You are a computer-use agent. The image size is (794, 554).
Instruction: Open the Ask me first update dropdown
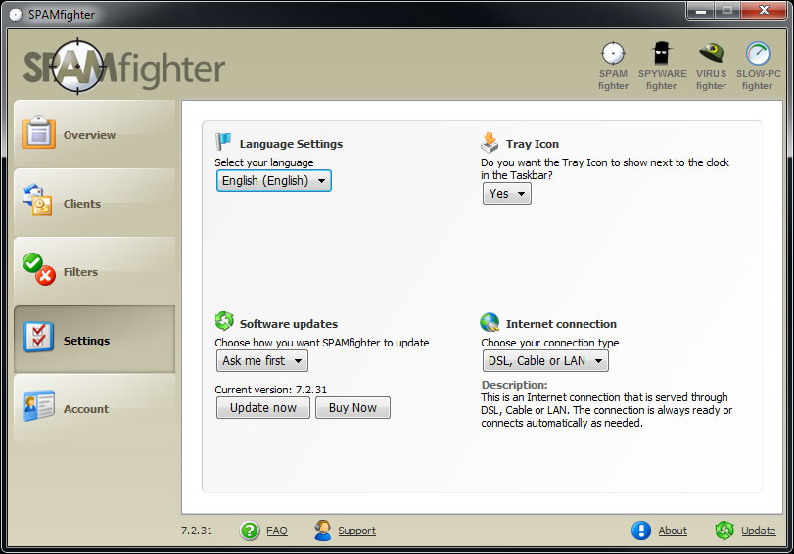262,361
